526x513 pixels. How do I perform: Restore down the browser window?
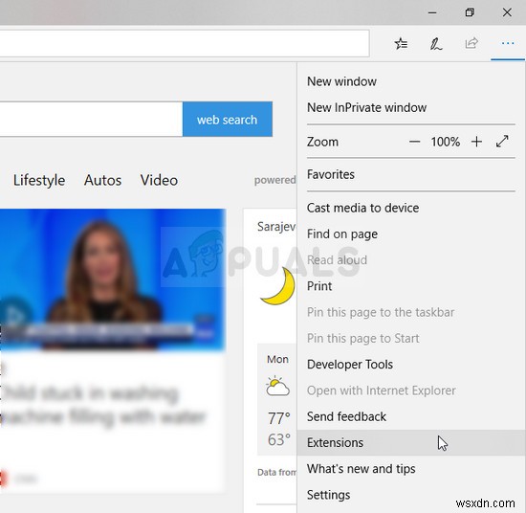click(x=470, y=12)
